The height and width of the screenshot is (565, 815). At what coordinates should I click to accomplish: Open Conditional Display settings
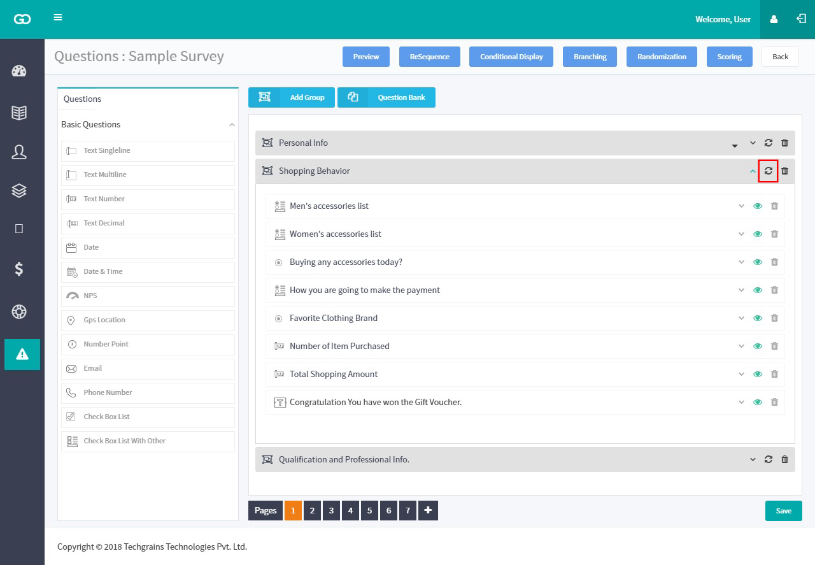point(511,57)
